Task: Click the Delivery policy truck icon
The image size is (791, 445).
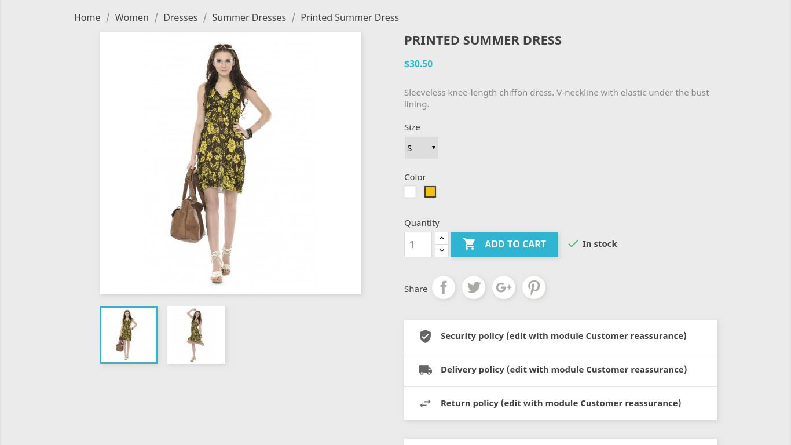Action: point(425,370)
